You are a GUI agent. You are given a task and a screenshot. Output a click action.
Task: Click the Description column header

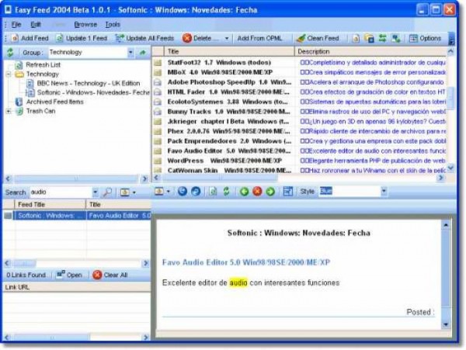[371, 51]
